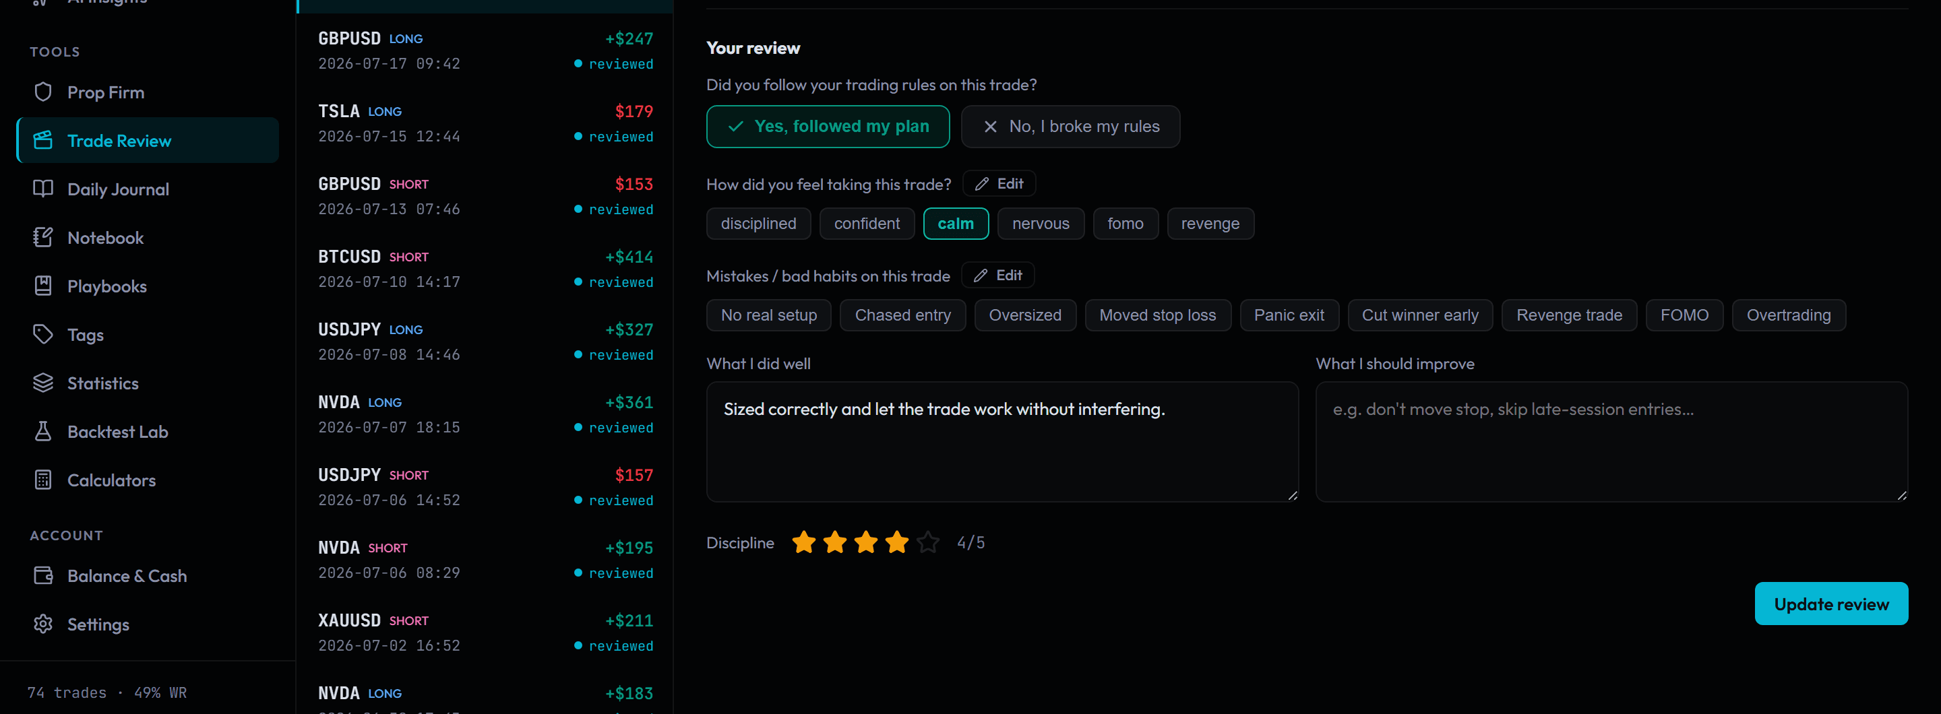Image resolution: width=1941 pixels, height=714 pixels.
Task: Open Prop Firm shield icon
Action: [x=43, y=92]
